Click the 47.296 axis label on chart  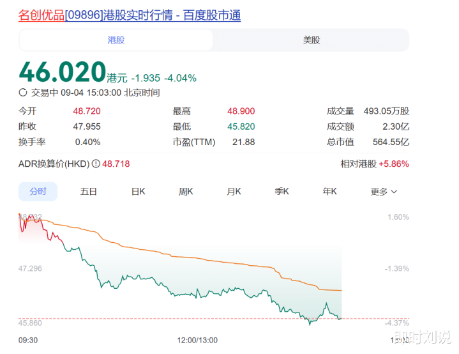pyautogui.click(x=30, y=268)
